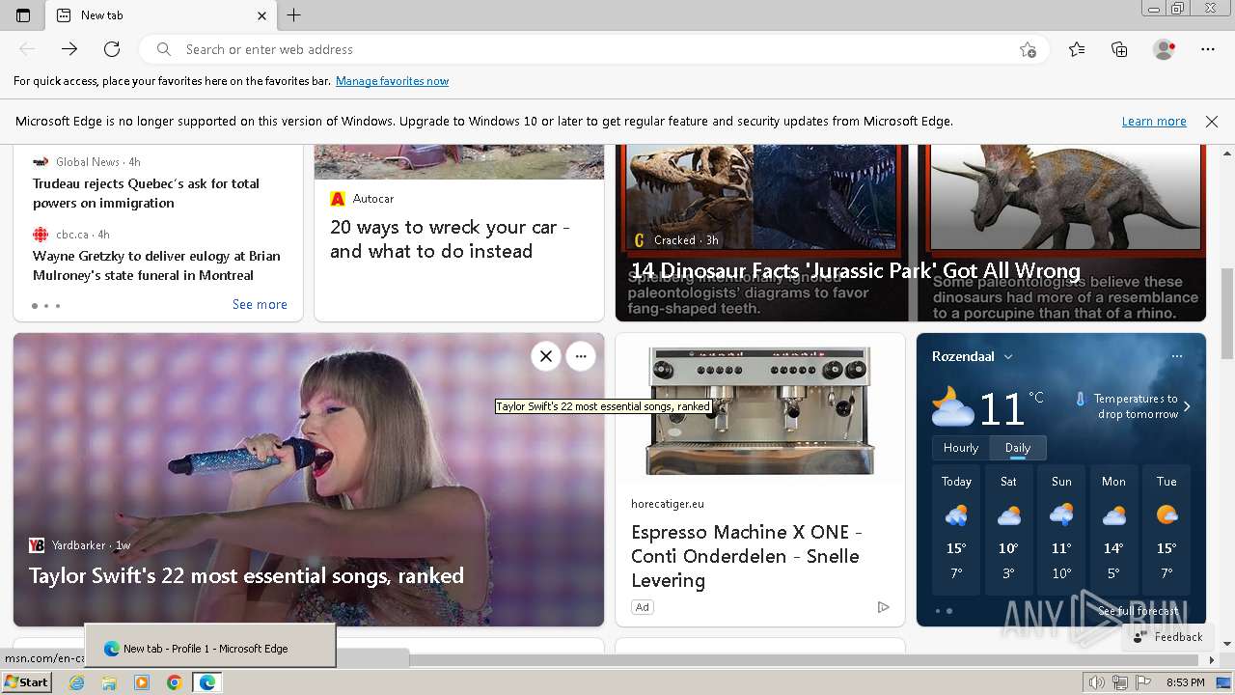Show next weather alert with chevron
This screenshot has height=695, width=1235.
[x=1187, y=406]
